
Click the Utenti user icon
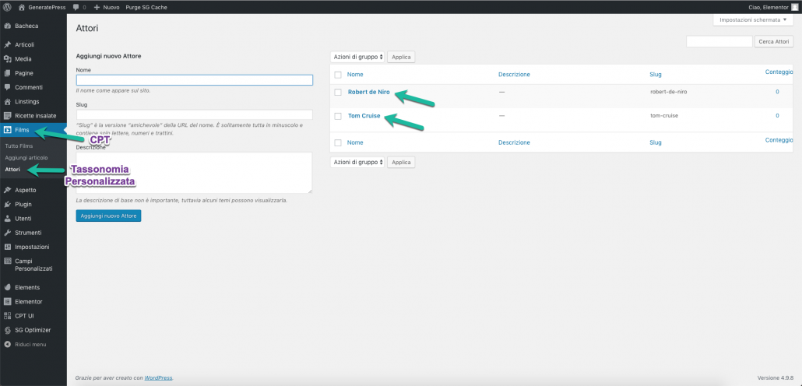[7, 219]
